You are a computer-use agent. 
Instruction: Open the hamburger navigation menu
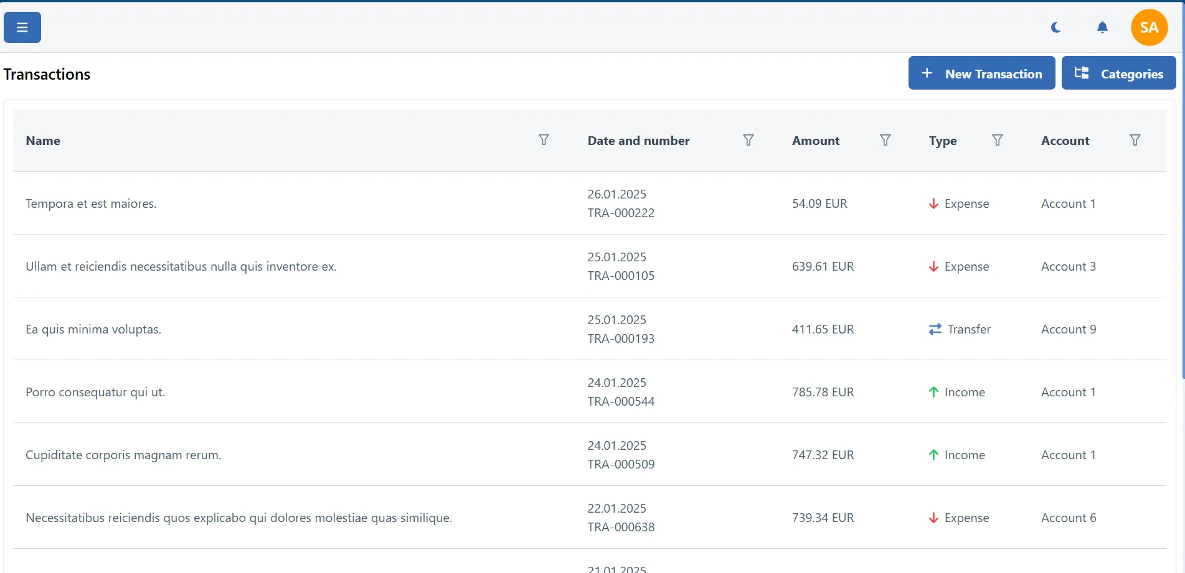click(x=22, y=27)
